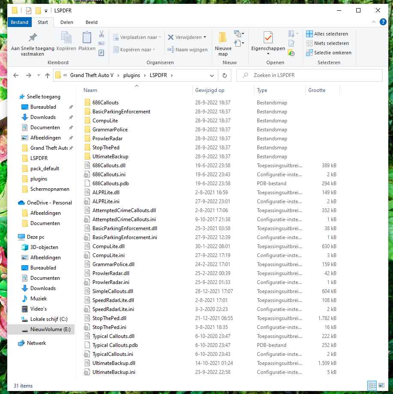Open Downloads under Snelle toegang
This screenshot has height=394, width=393.
click(x=43, y=117)
